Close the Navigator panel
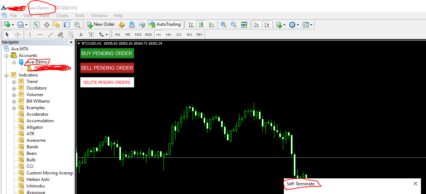 (71, 42)
